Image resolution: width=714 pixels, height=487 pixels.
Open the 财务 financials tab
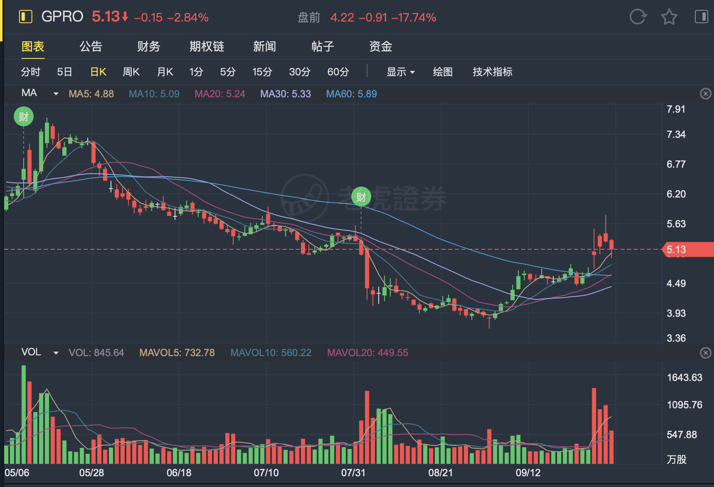[x=149, y=46]
